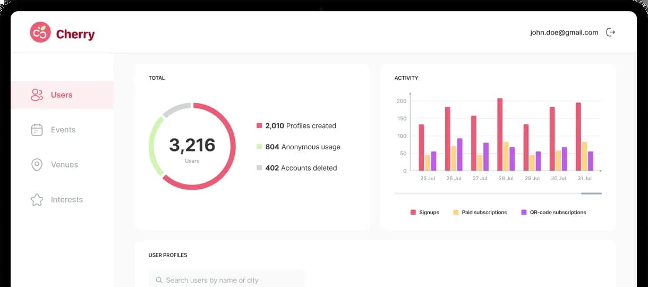Click the Interests star icon
The height and width of the screenshot is (287, 648).
point(37,200)
